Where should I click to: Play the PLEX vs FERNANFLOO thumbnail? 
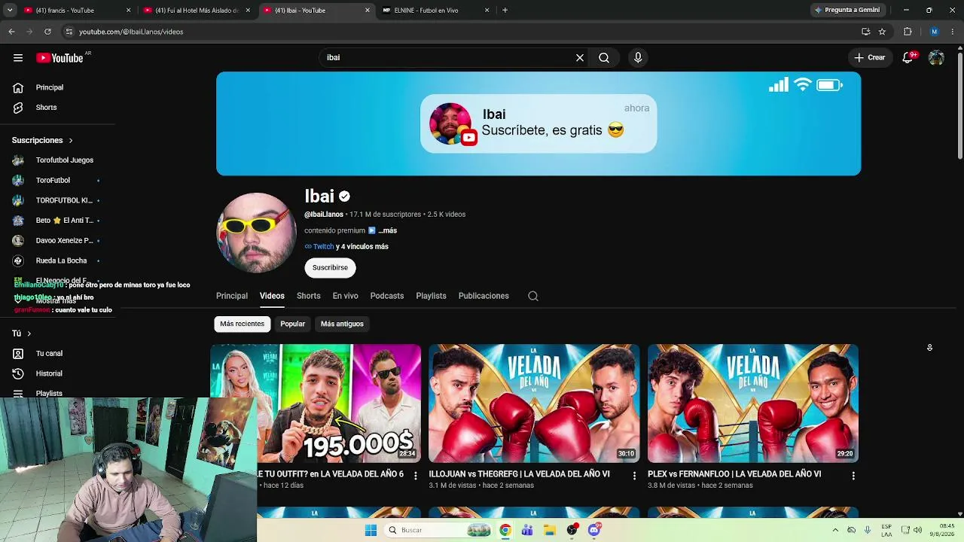753,403
